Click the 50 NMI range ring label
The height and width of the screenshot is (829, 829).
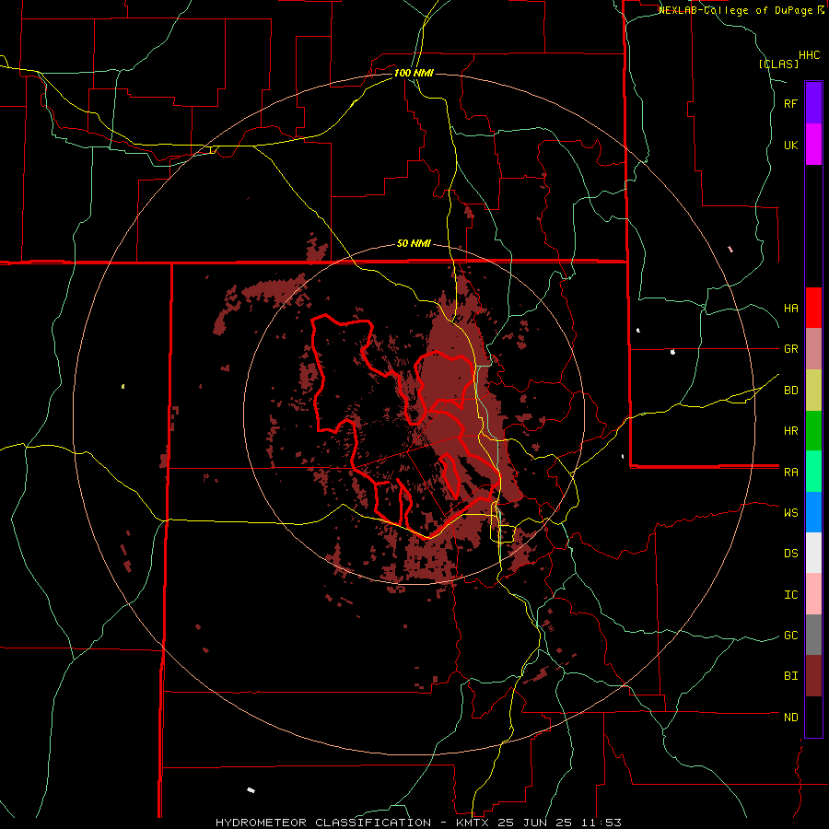coord(414,243)
